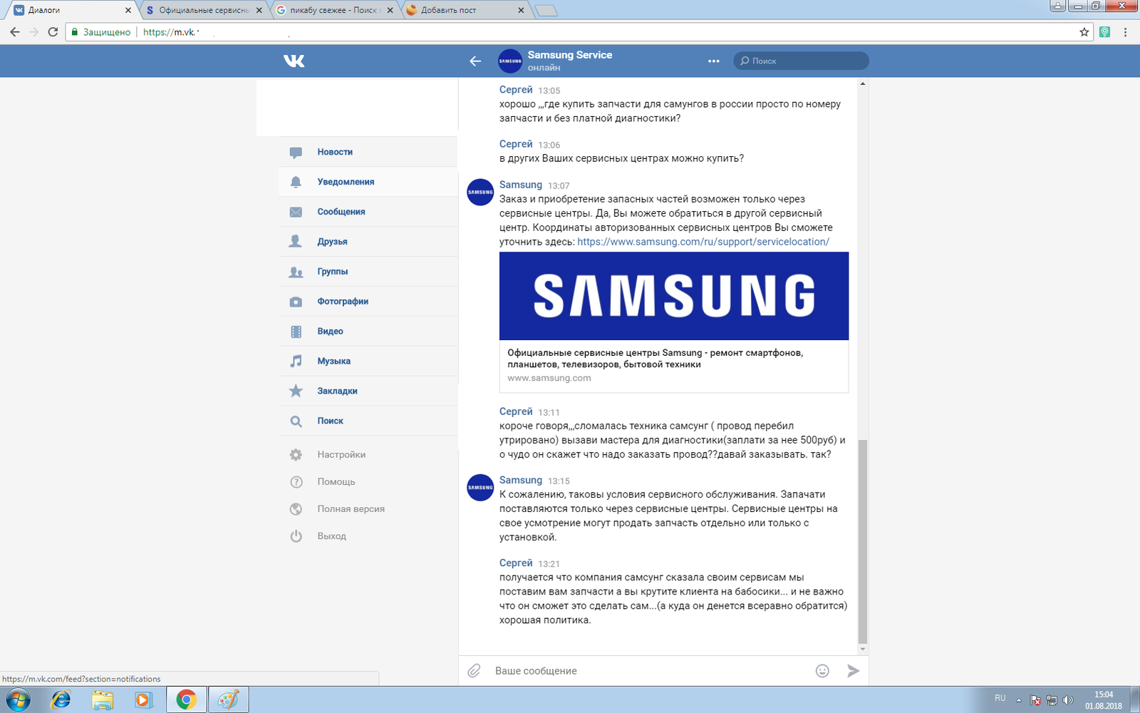Click the chat scrollbar thumb

click(863, 542)
